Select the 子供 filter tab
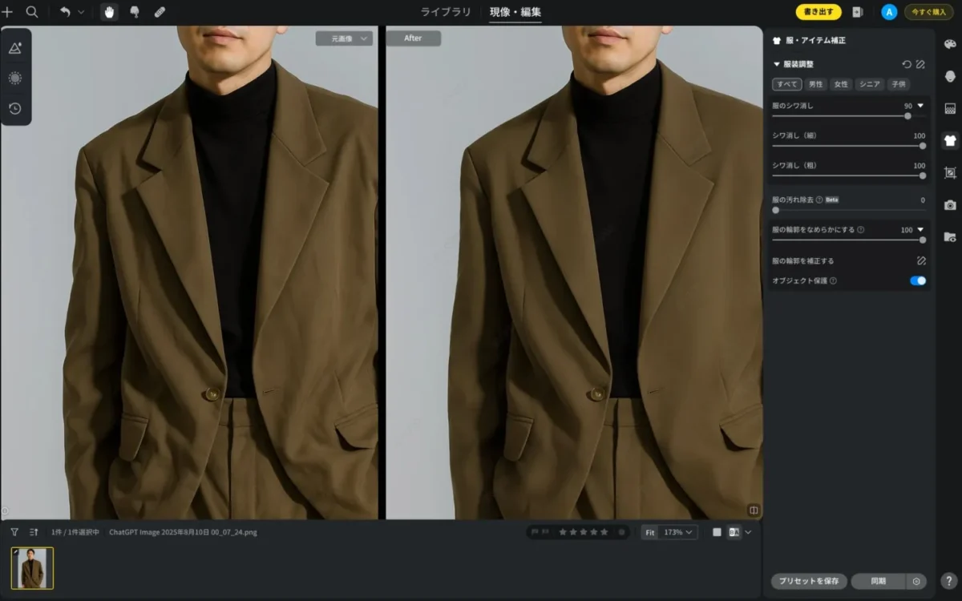 [898, 84]
